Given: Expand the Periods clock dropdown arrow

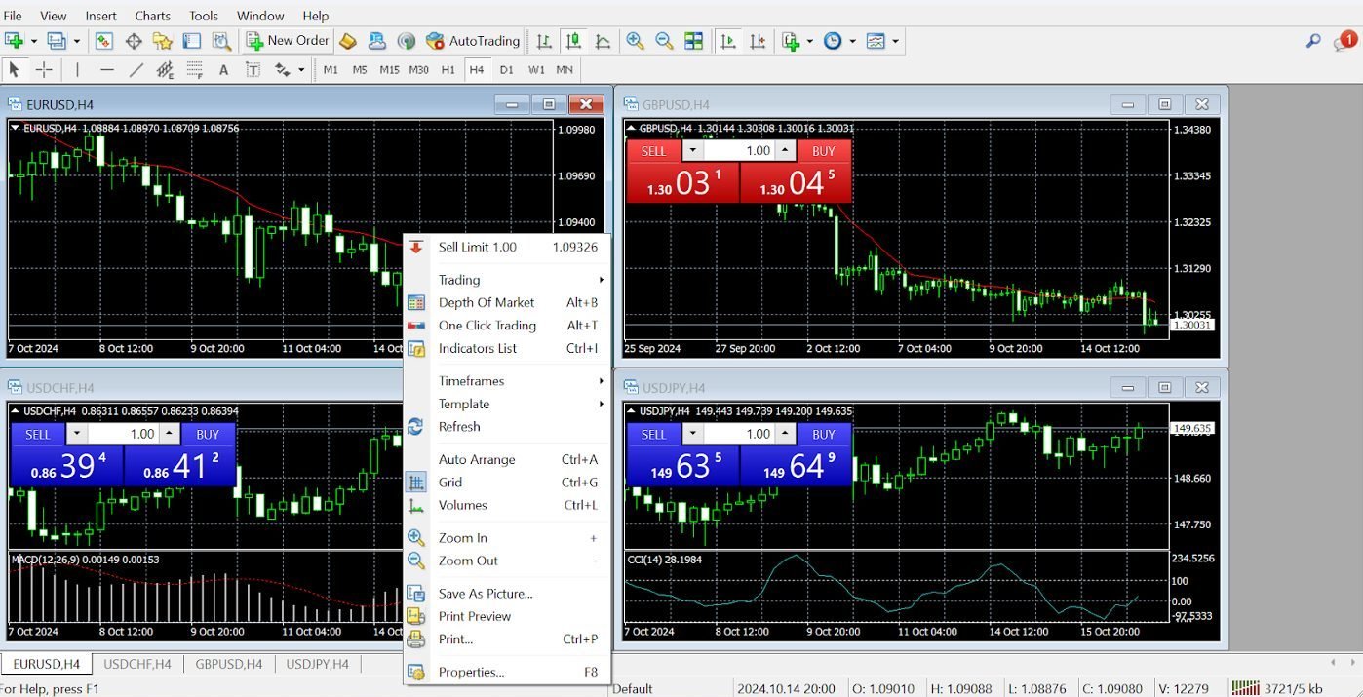Looking at the screenshot, I should [852, 41].
